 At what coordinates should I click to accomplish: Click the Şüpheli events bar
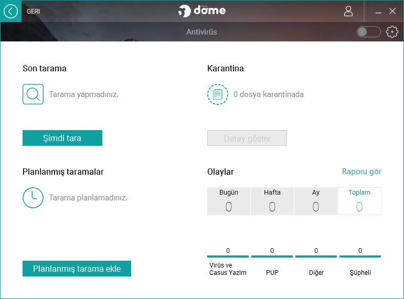coord(360,257)
